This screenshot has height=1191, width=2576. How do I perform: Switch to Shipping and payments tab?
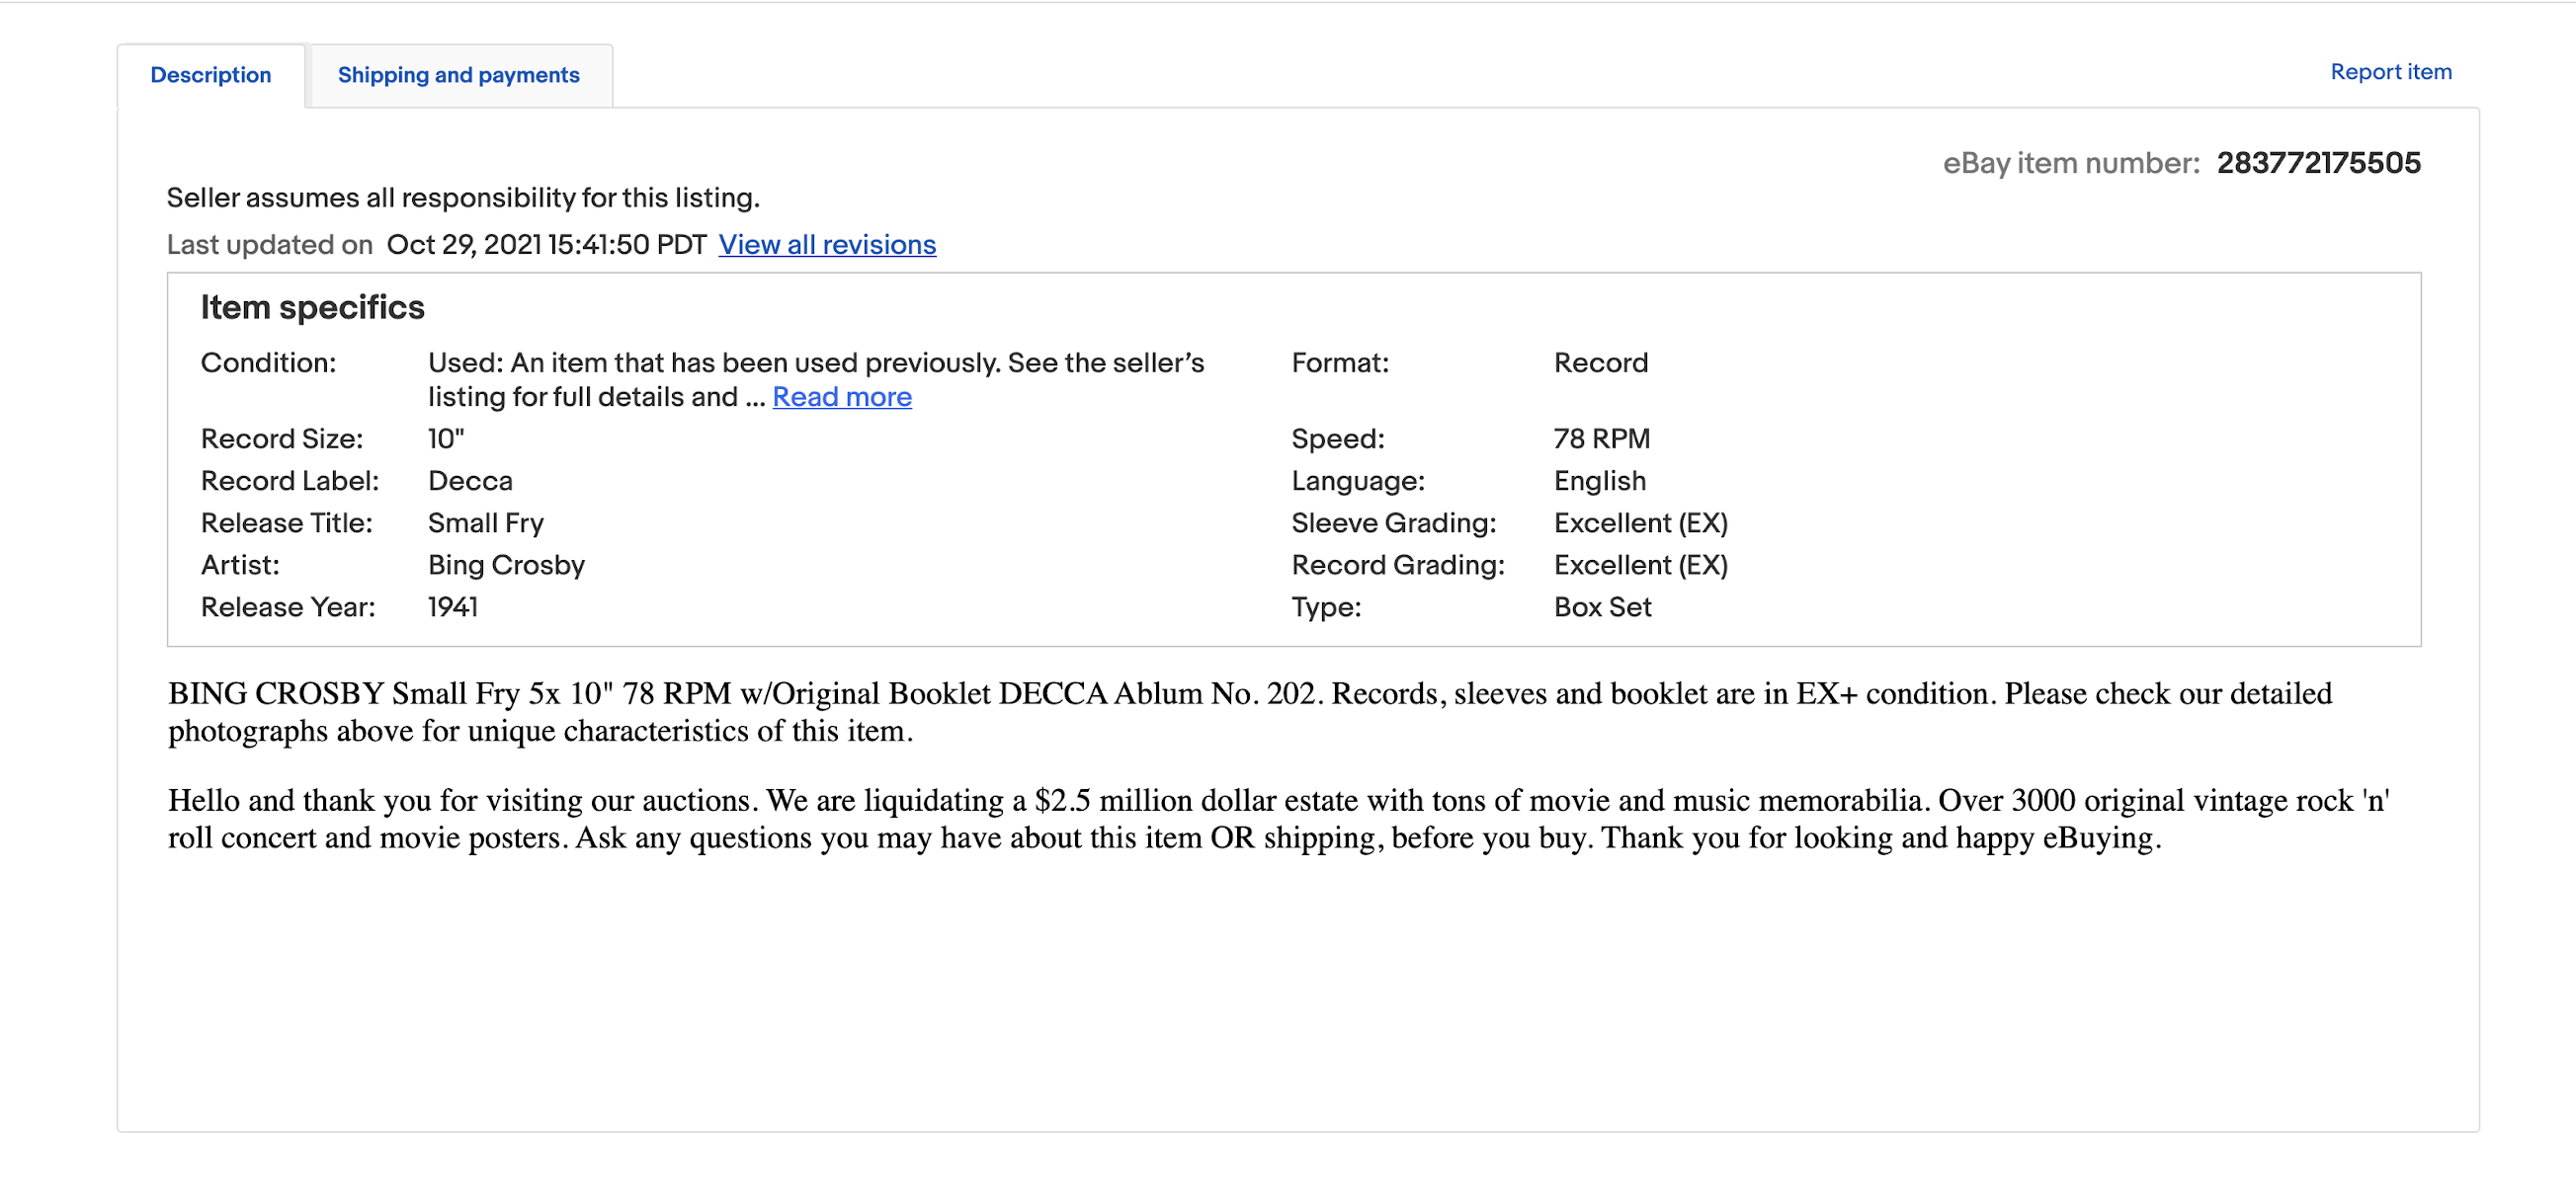(x=458, y=75)
